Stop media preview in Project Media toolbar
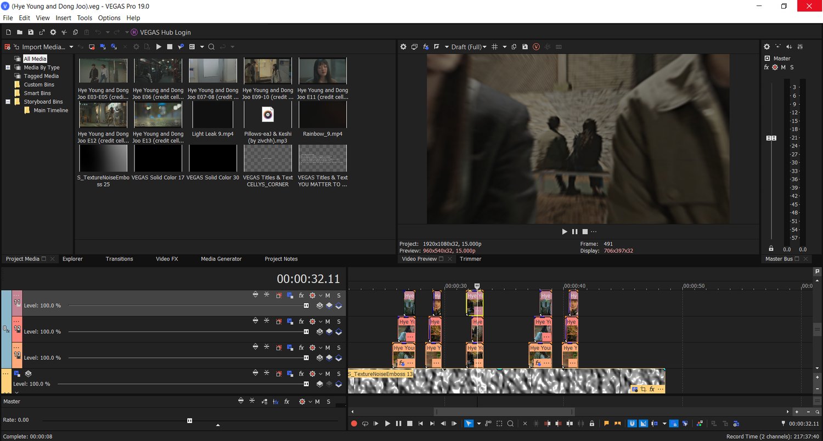The height and width of the screenshot is (441, 823). (170, 47)
